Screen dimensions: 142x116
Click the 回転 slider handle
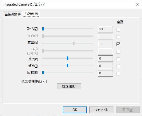tap(43, 73)
